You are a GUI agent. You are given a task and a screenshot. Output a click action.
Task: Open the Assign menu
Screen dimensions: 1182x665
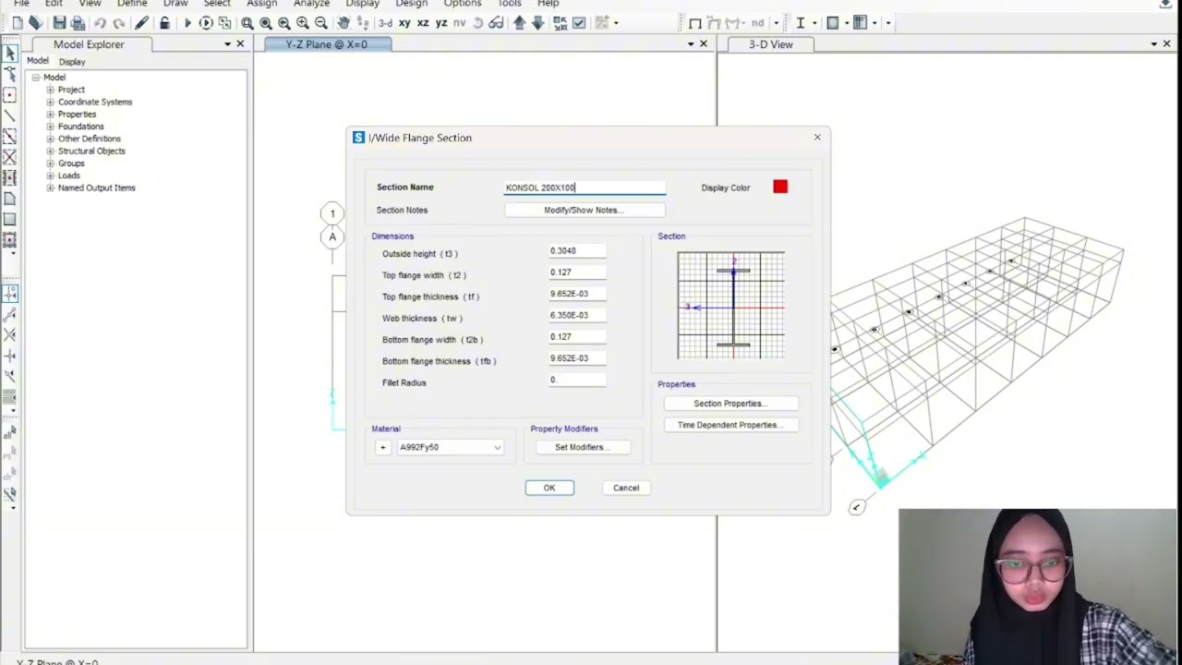pyautogui.click(x=261, y=4)
